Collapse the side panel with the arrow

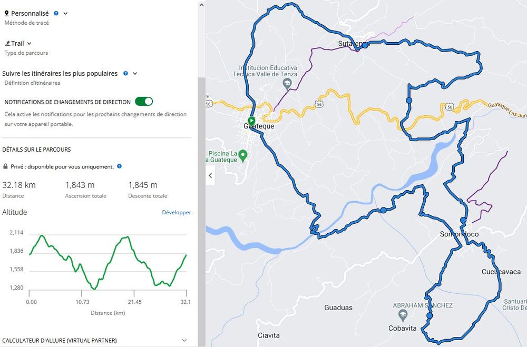click(x=210, y=175)
